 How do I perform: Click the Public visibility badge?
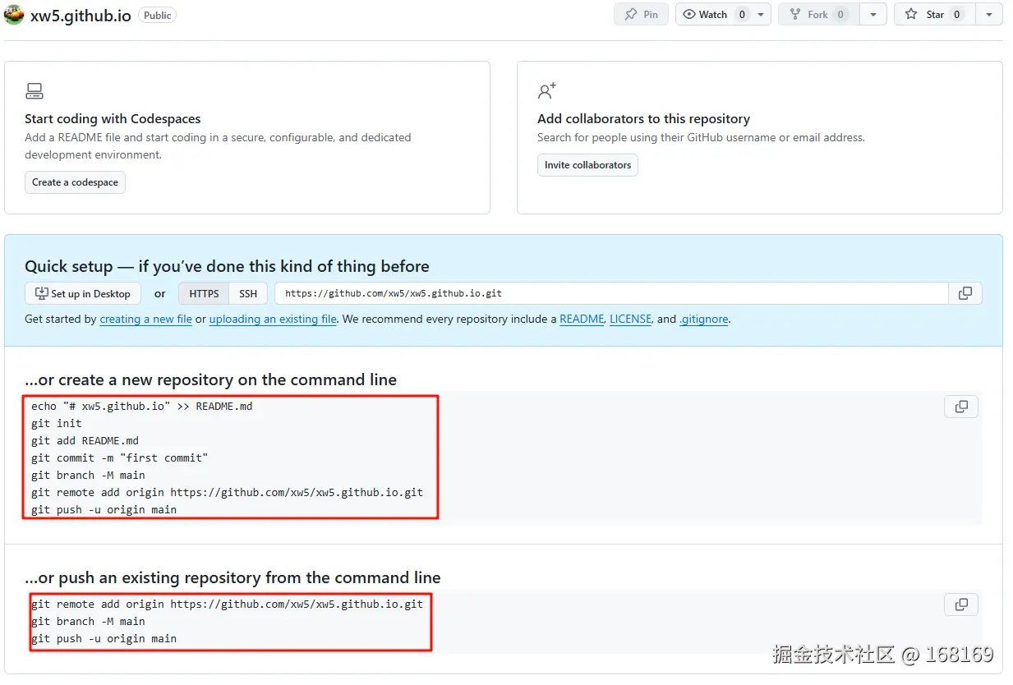click(x=158, y=15)
